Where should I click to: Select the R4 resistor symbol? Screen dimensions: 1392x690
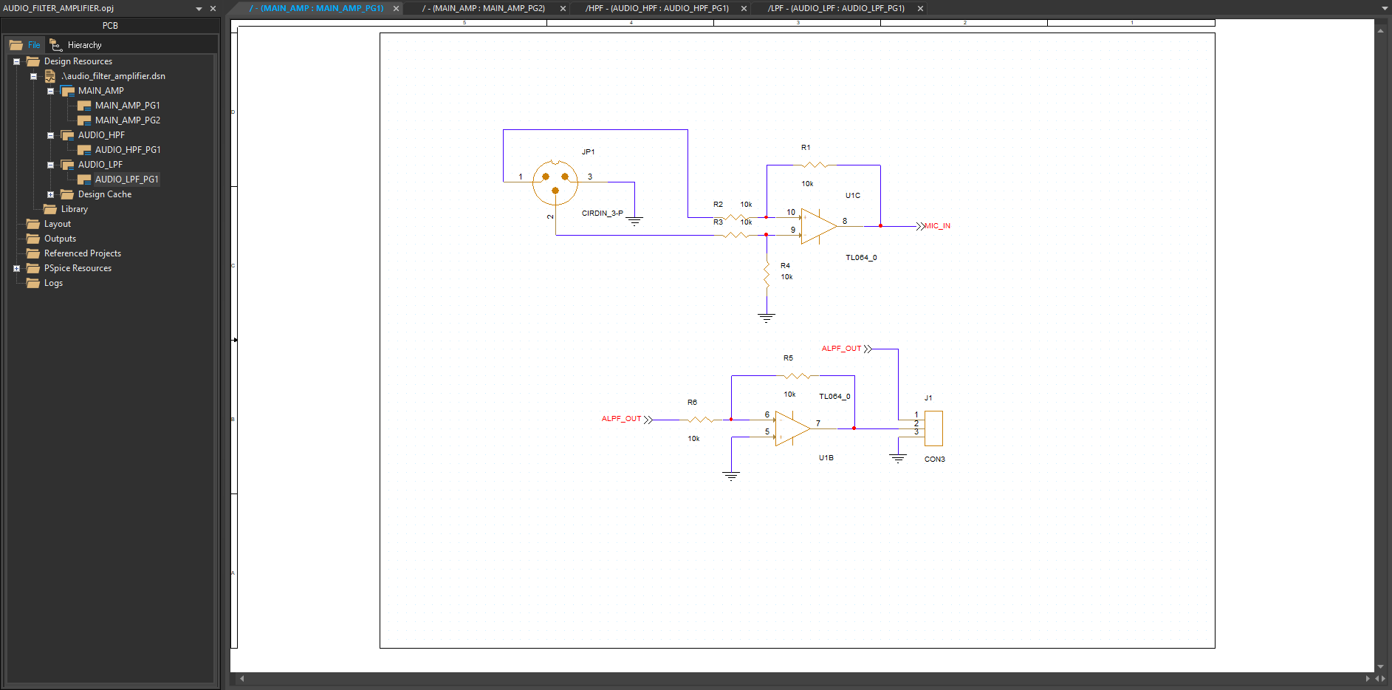tap(767, 275)
